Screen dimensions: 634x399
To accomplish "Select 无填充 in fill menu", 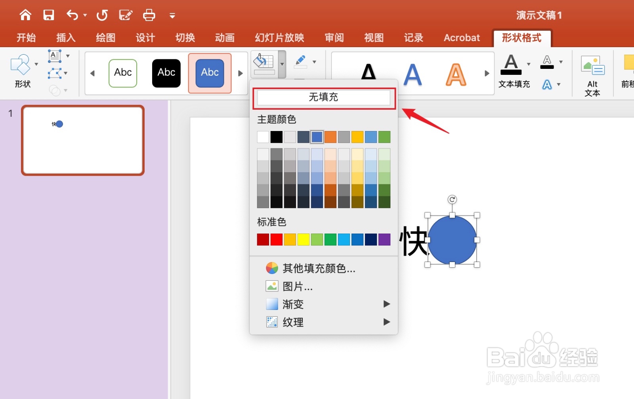I will (x=324, y=97).
